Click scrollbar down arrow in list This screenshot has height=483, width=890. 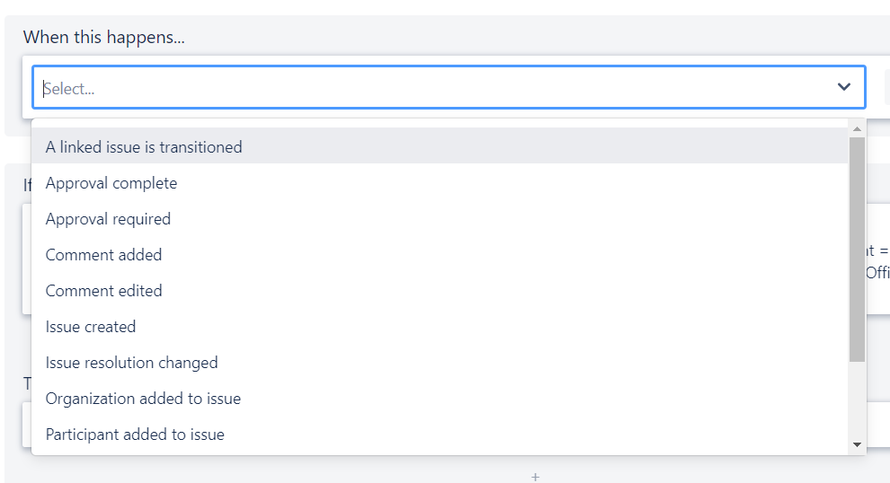[x=857, y=445]
